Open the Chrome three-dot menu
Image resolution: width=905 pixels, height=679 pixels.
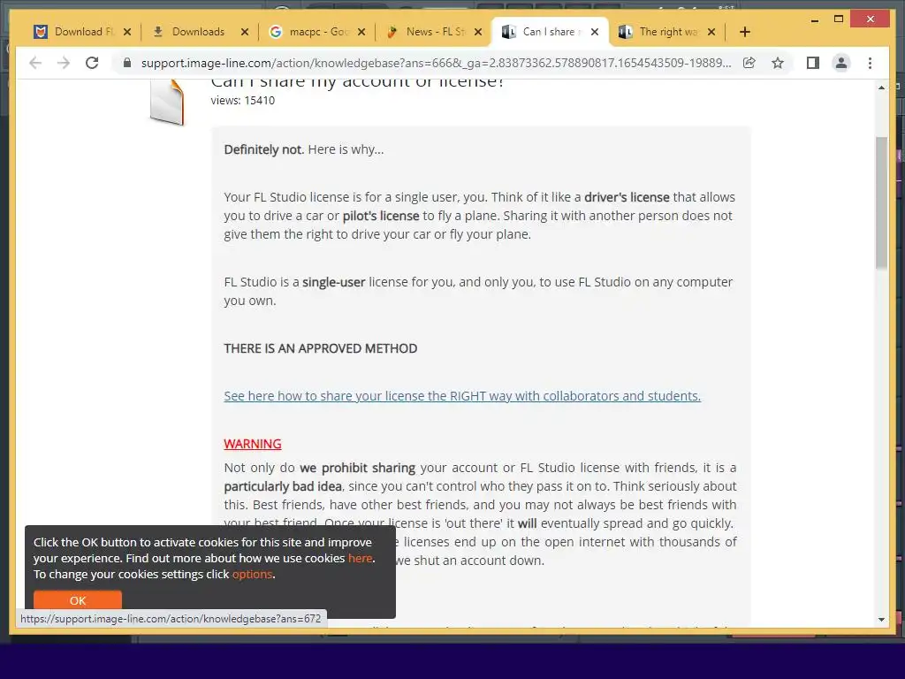click(870, 63)
